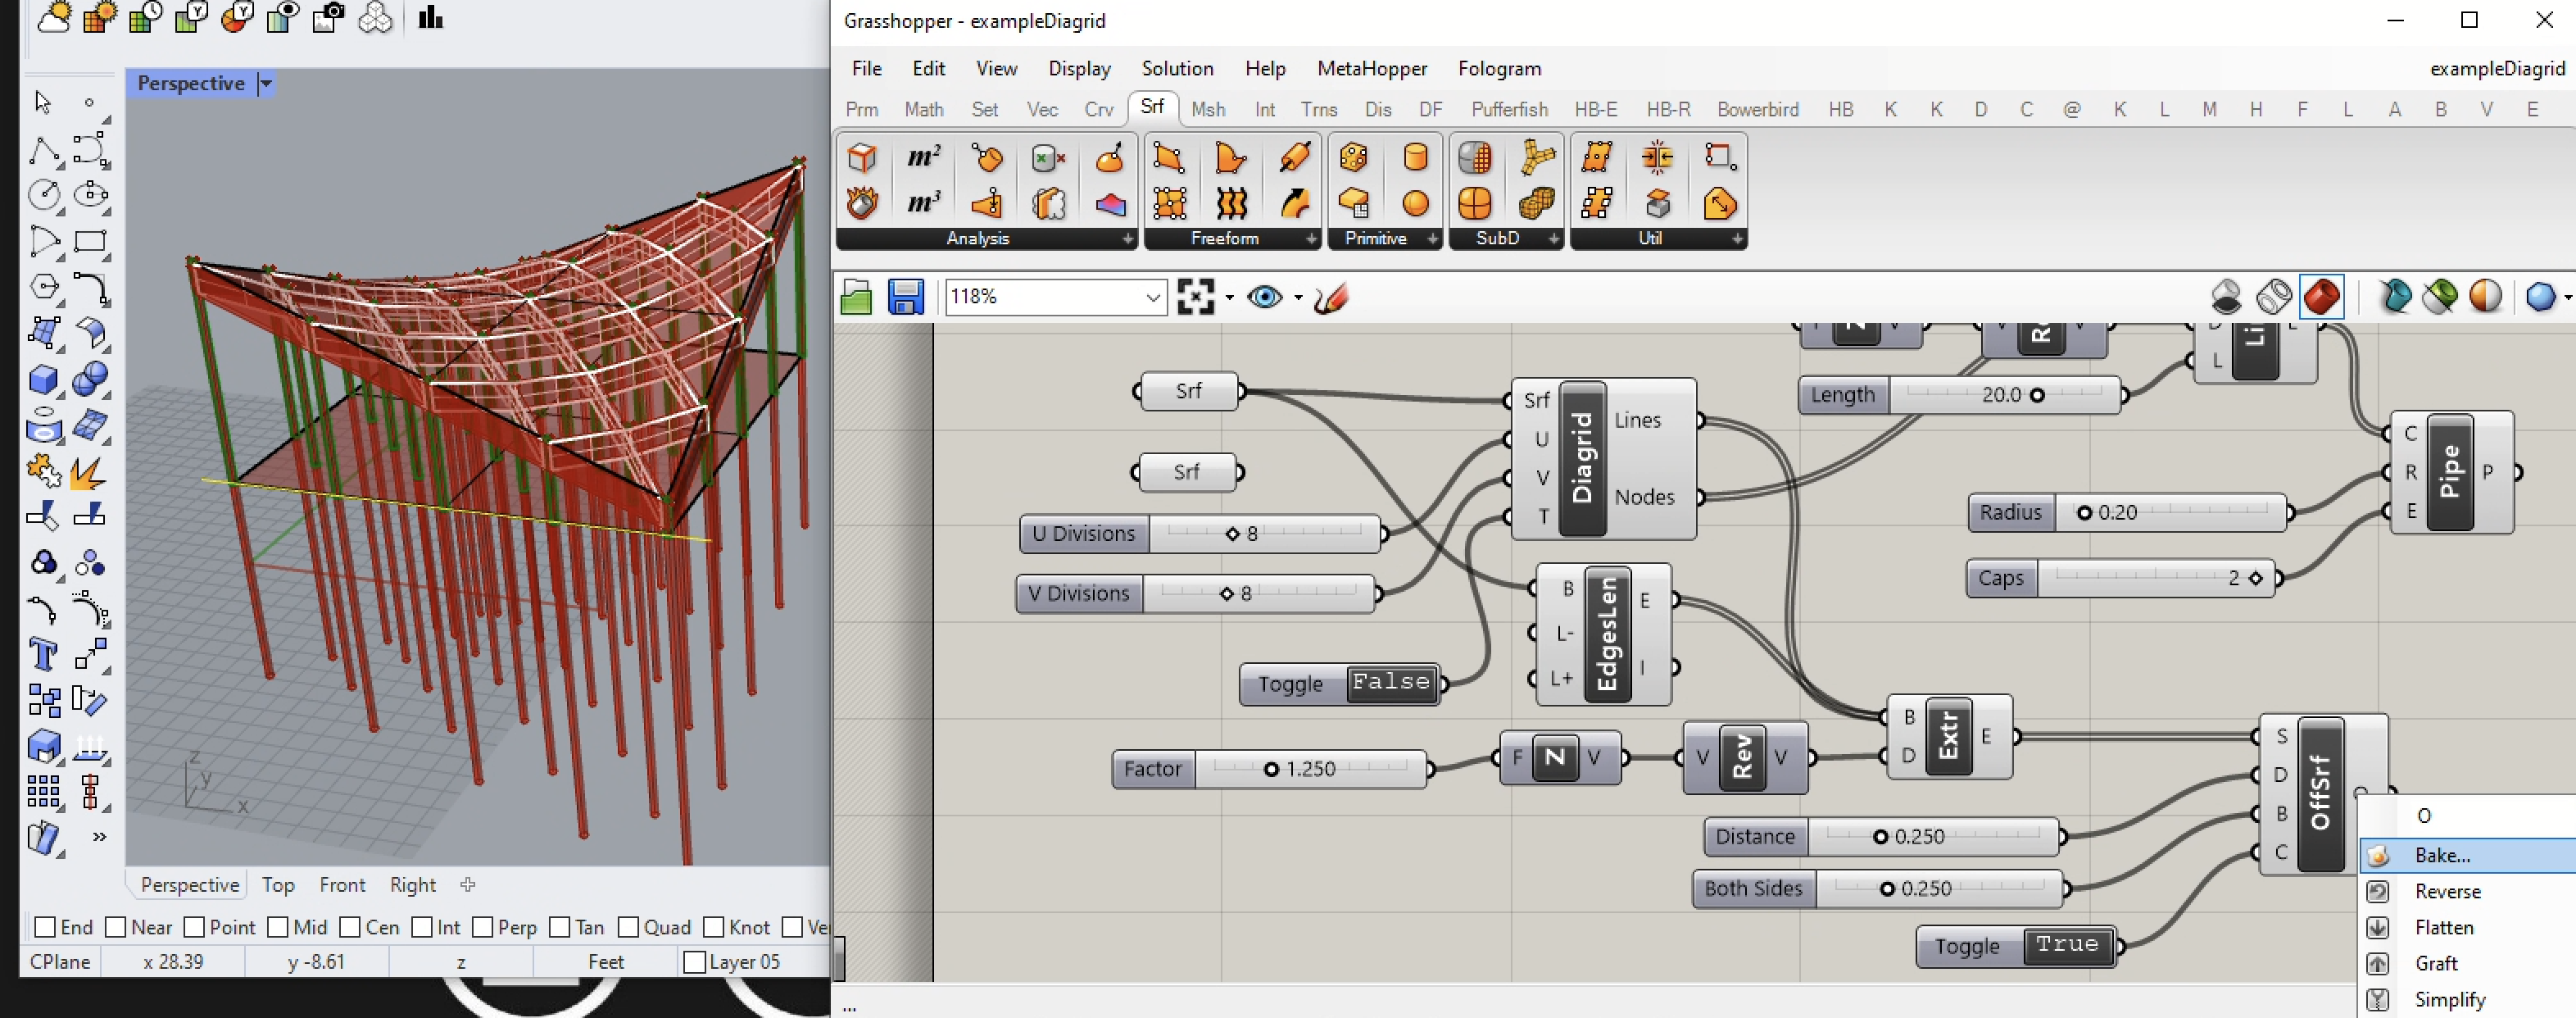Open the 118% zoom level dropdown

[x=1152, y=297]
